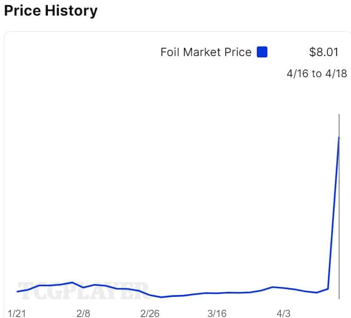This screenshot has width=351, height=318.
Task: Click the leftmost start of the price line
Action: tap(17, 291)
